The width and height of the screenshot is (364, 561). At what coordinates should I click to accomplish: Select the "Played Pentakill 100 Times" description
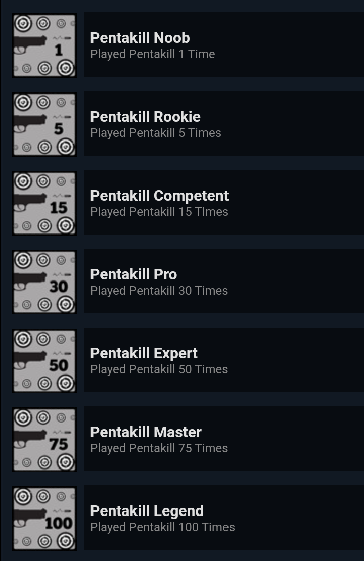(162, 527)
